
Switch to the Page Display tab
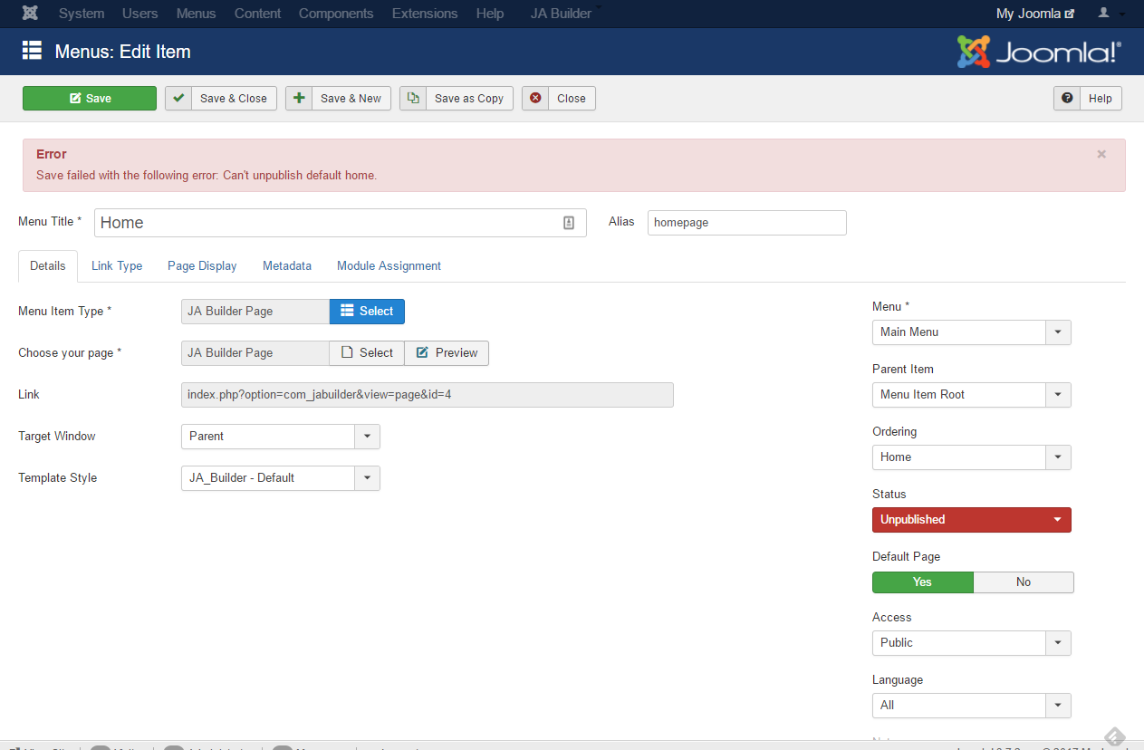[x=202, y=265]
